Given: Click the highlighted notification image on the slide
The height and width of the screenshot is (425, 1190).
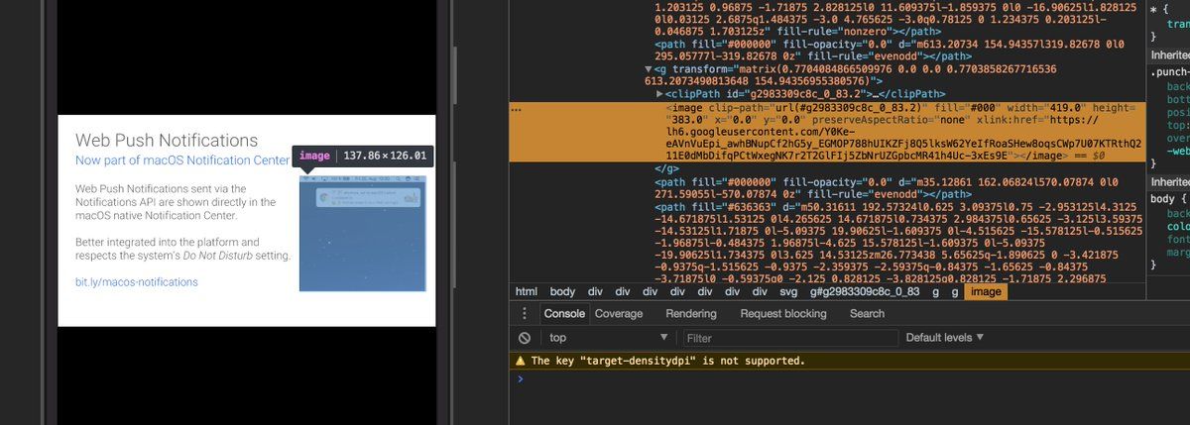Looking at the screenshot, I should 362,233.
